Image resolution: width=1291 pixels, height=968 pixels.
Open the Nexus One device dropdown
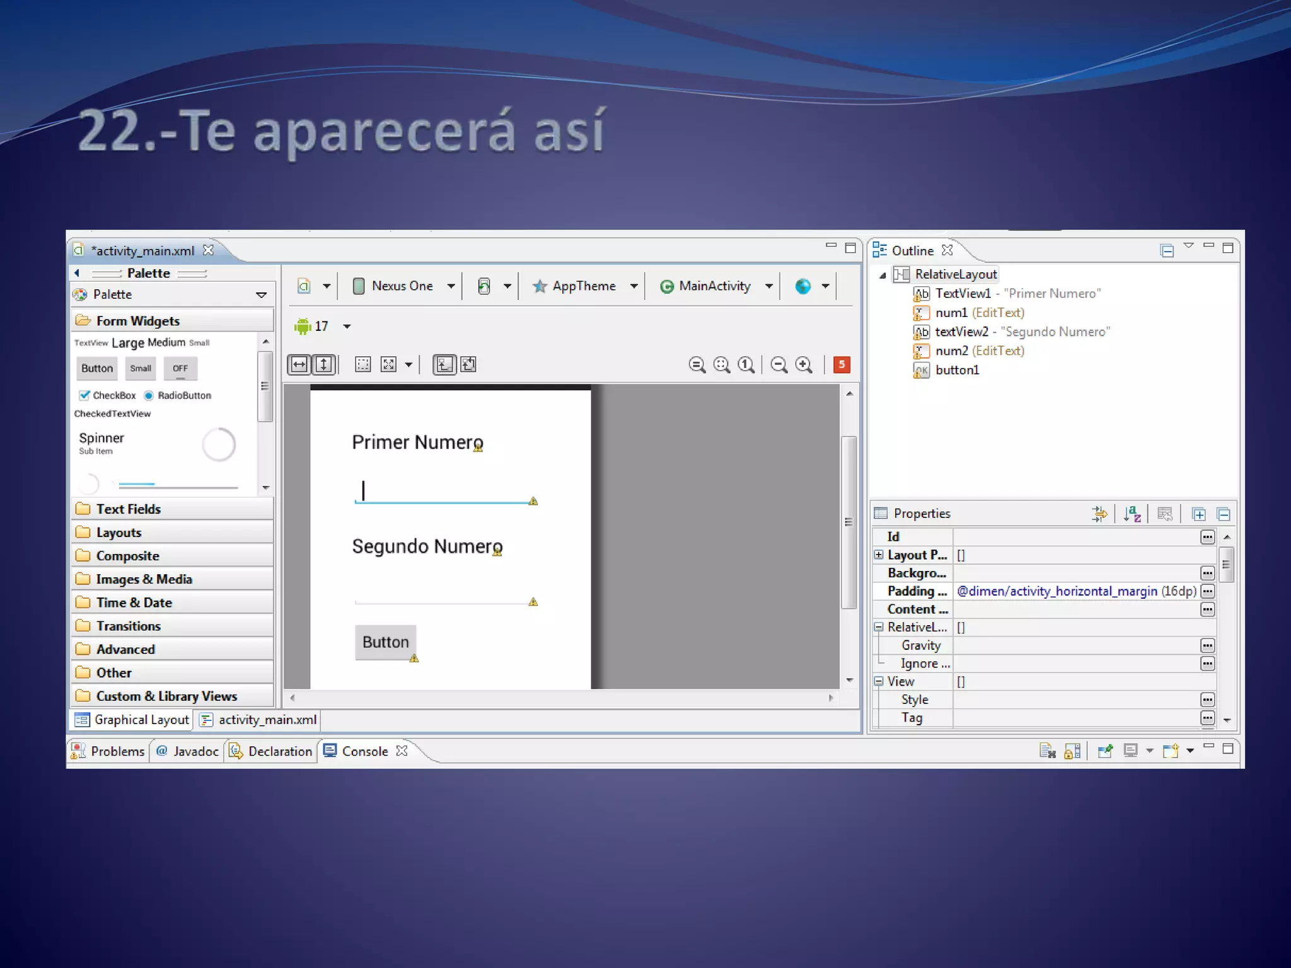(403, 286)
